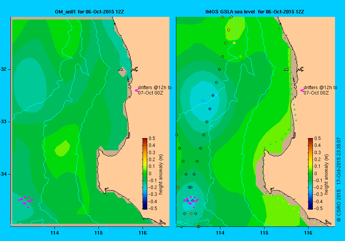Click the '114' longitude label under the left map

point(54,233)
